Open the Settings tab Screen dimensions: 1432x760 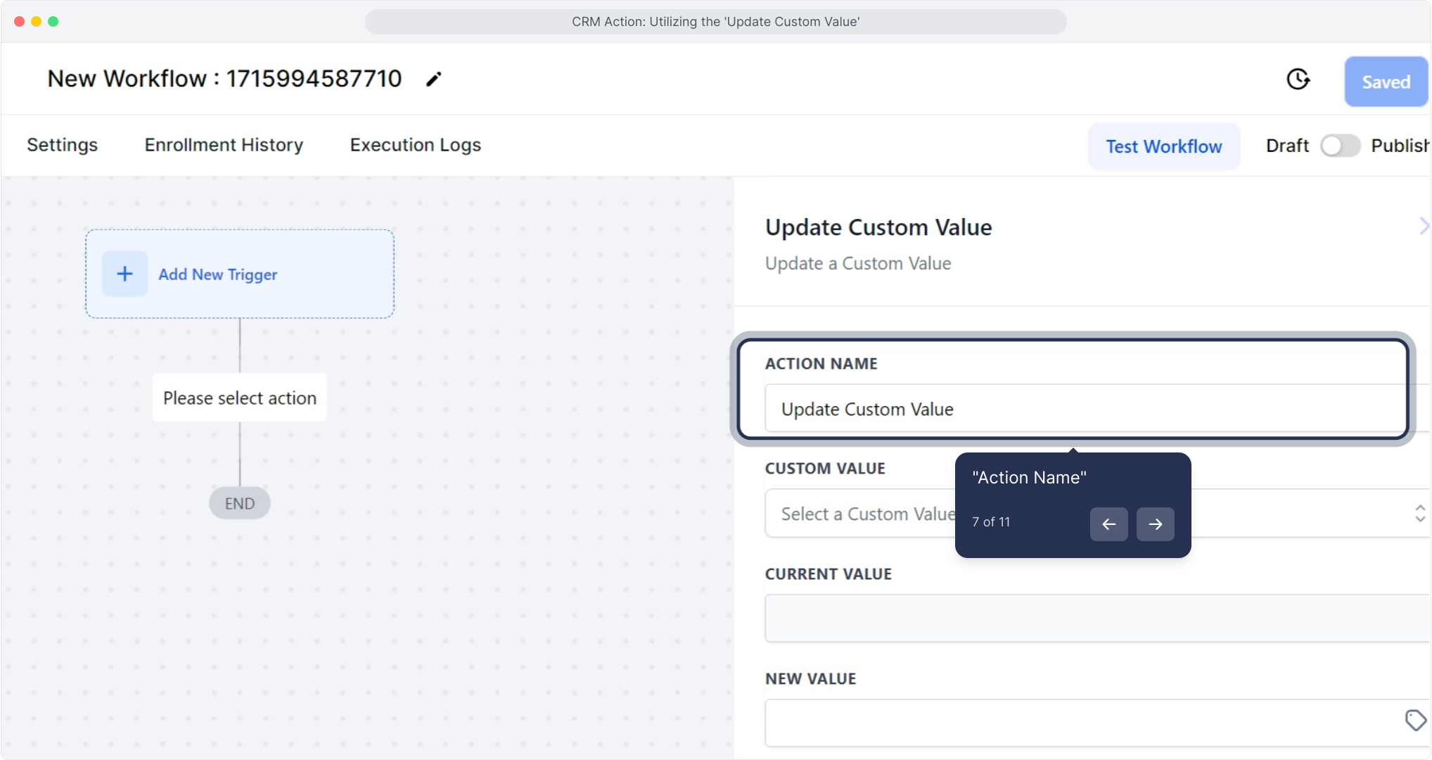(x=62, y=145)
